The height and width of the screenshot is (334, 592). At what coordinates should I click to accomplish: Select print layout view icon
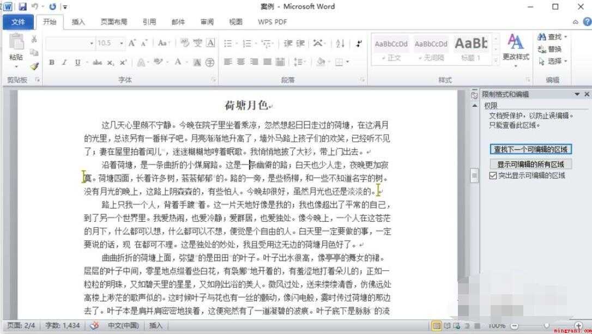pyautogui.click(x=437, y=326)
